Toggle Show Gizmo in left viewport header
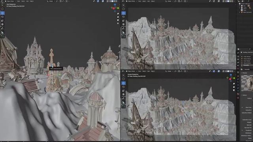Viewport: 253px width, 142px height. pyautogui.click(x=98, y=1)
